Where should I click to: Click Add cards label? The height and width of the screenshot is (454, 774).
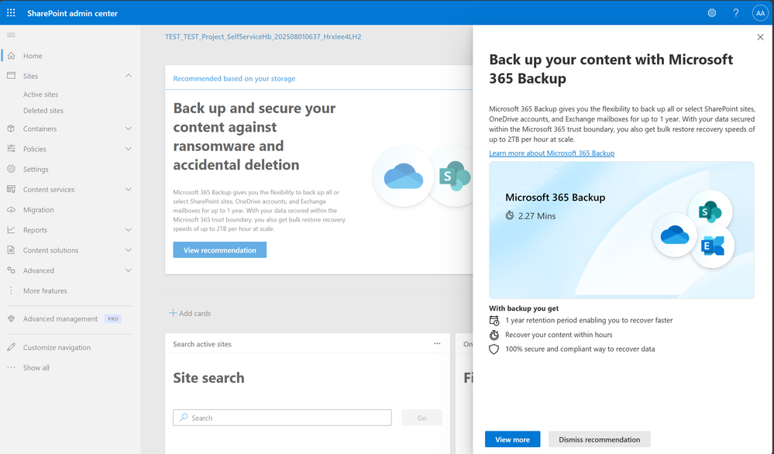coord(195,313)
